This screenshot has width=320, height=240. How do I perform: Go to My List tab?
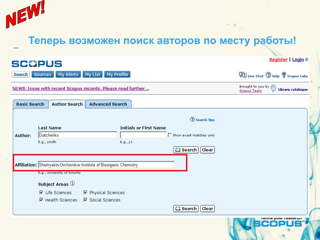[92, 74]
